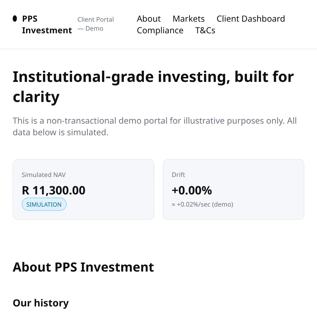Open the About navigation item
Viewport: 317px width, 317px height.
click(x=149, y=19)
